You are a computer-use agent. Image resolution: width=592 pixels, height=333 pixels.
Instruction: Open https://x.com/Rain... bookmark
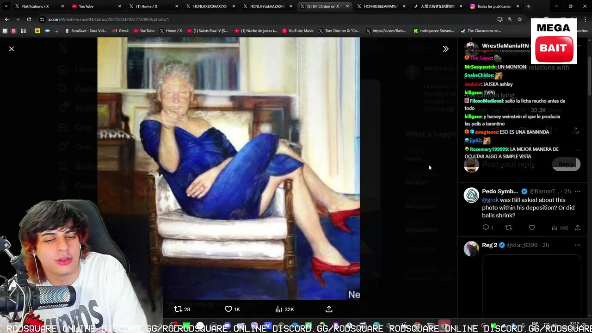(386, 31)
